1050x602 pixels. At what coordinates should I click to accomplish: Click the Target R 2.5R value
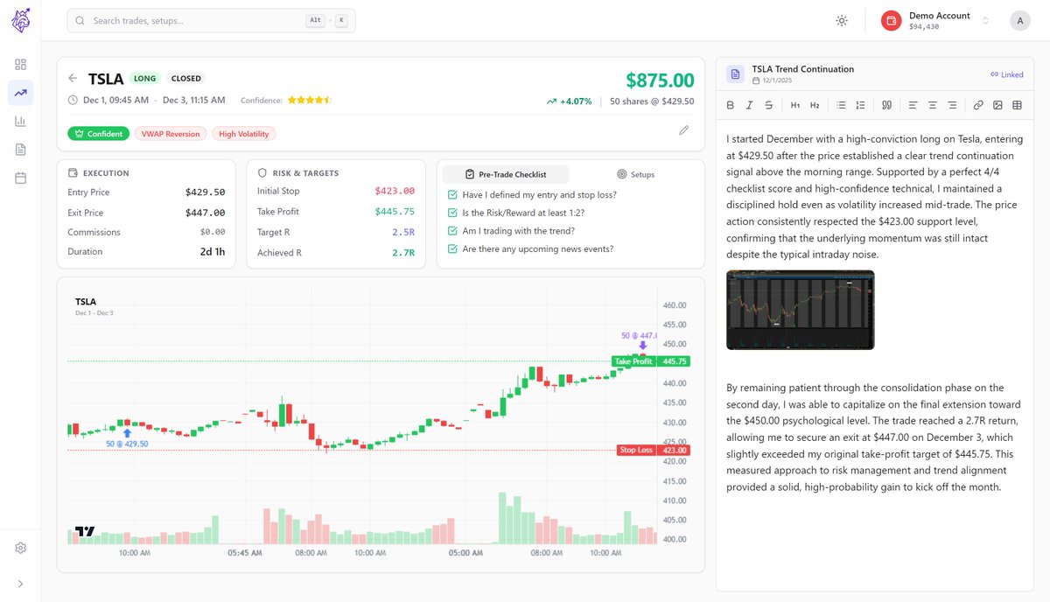(402, 233)
